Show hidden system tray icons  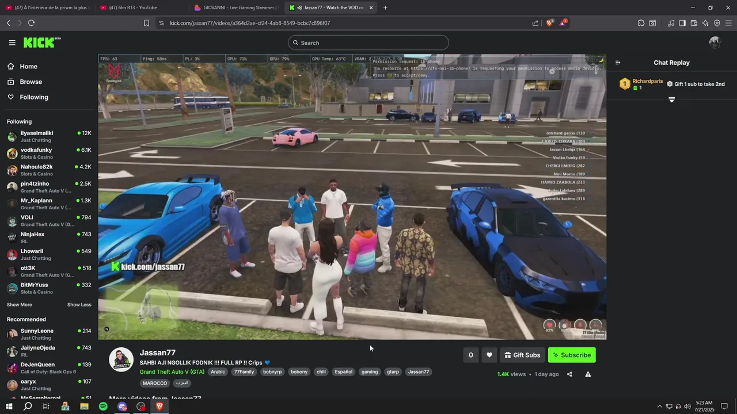tap(660, 407)
